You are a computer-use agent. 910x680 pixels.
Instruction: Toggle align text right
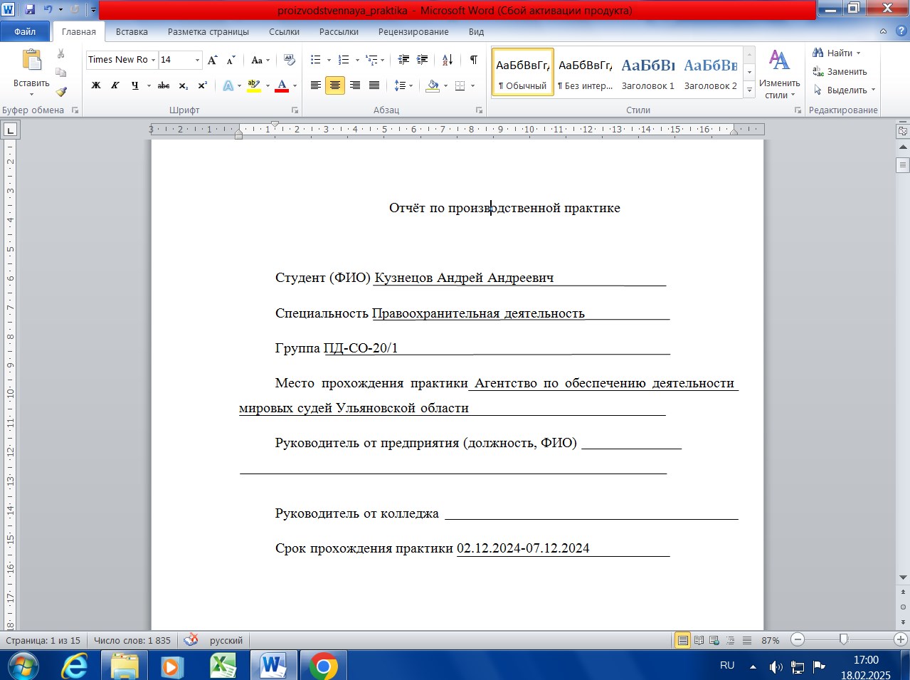tap(354, 85)
